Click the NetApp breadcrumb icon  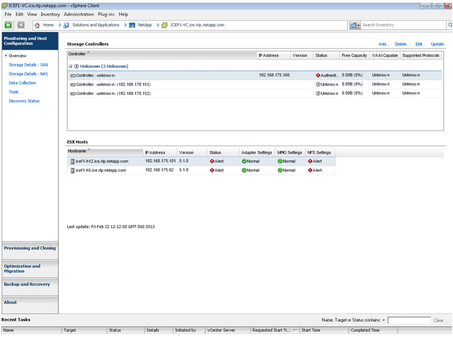click(132, 25)
